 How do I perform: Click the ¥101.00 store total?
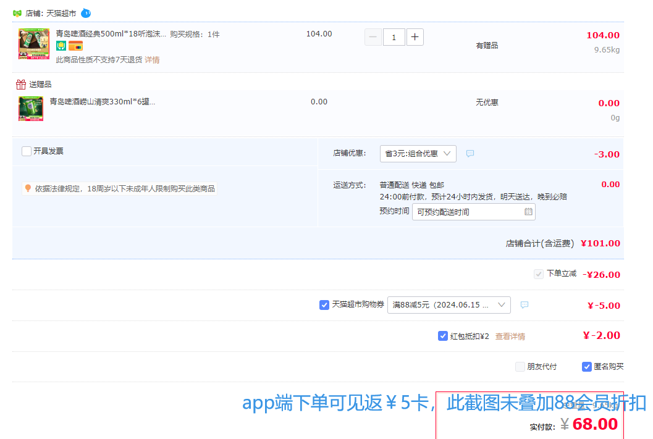(600, 243)
